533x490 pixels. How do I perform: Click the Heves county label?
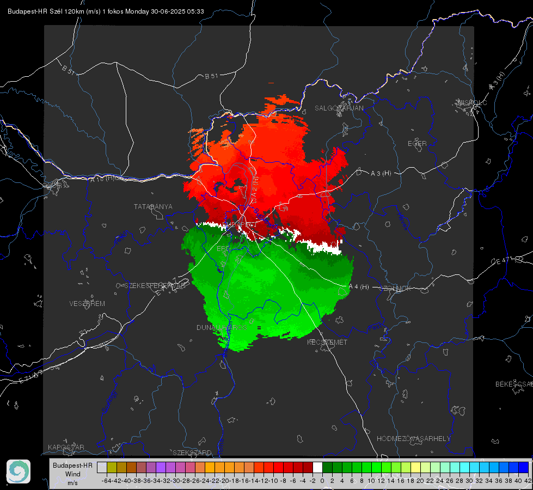click(402, 222)
